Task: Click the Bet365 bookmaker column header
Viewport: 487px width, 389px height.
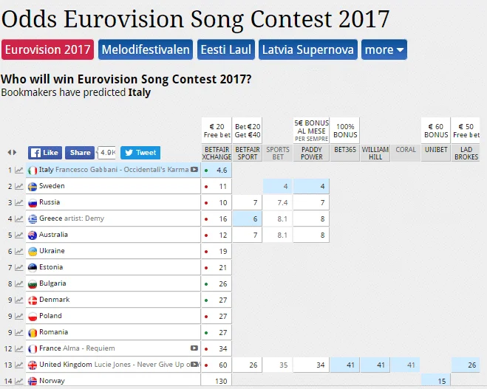Action: [344, 149]
